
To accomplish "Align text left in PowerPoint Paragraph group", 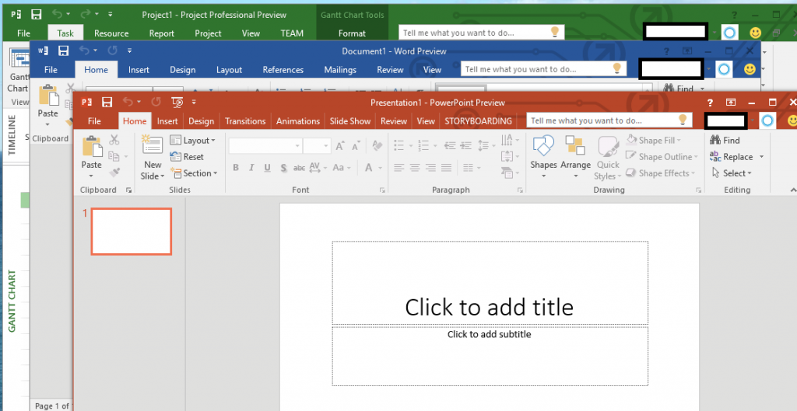I will pyautogui.click(x=399, y=168).
